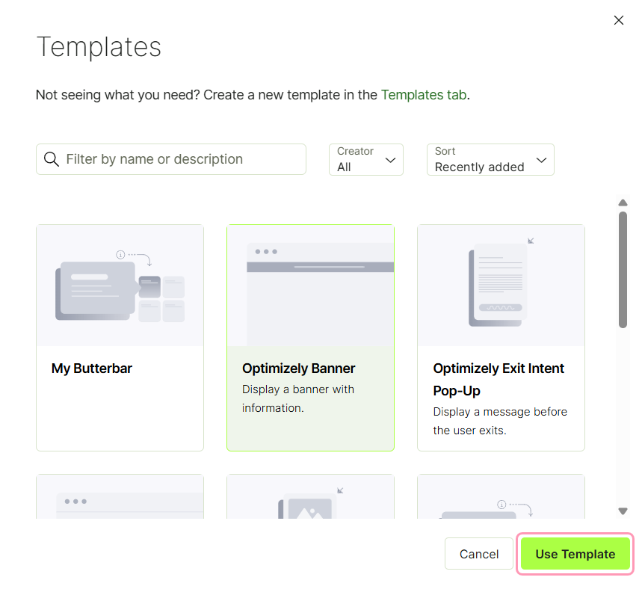Choose the Optimizely Banner card description
This screenshot has height=592, width=642.
click(297, 398)
